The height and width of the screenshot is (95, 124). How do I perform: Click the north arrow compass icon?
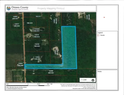(x=93, y=80)
